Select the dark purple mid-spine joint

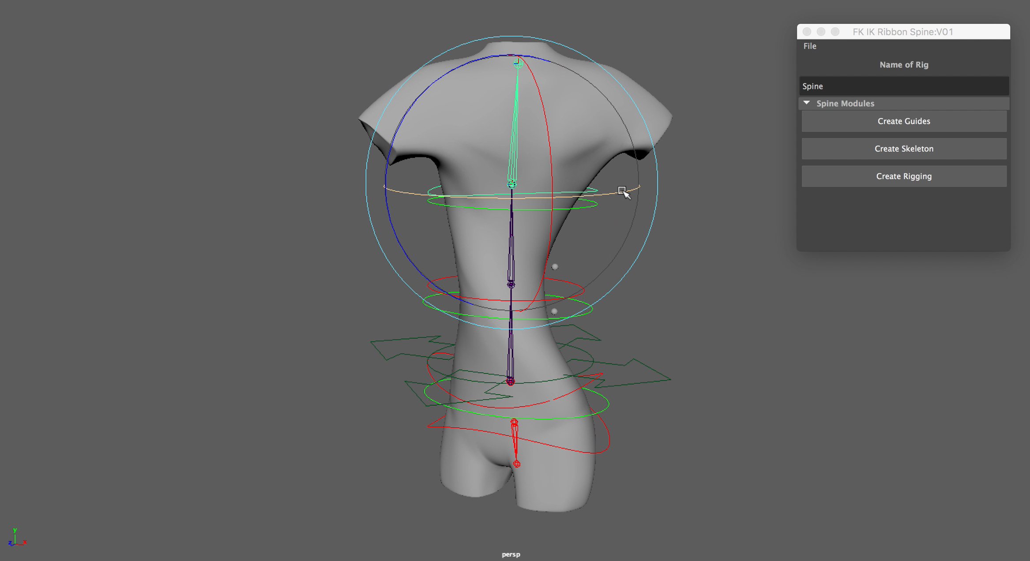(x=511, y=284)
